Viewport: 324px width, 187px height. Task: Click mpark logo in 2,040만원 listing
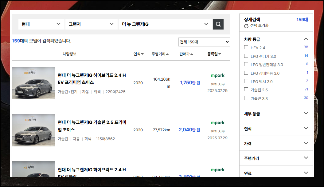coord(217,123)
